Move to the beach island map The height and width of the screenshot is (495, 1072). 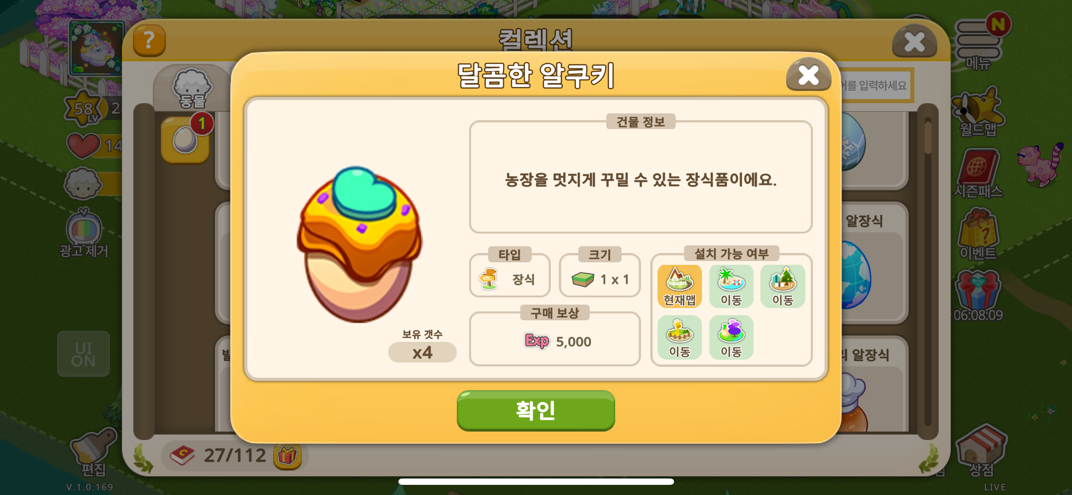(731, 286)
